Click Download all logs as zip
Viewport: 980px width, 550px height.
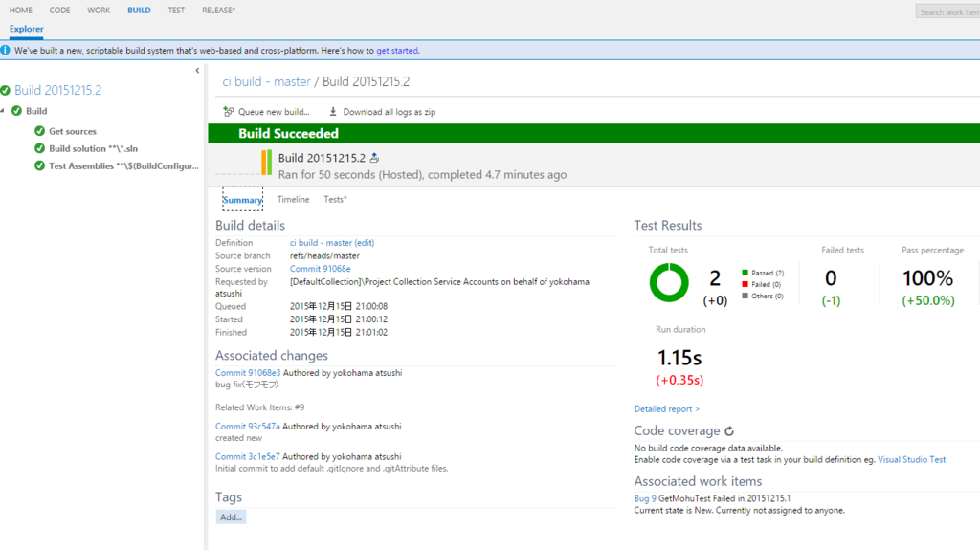point(383,112)
